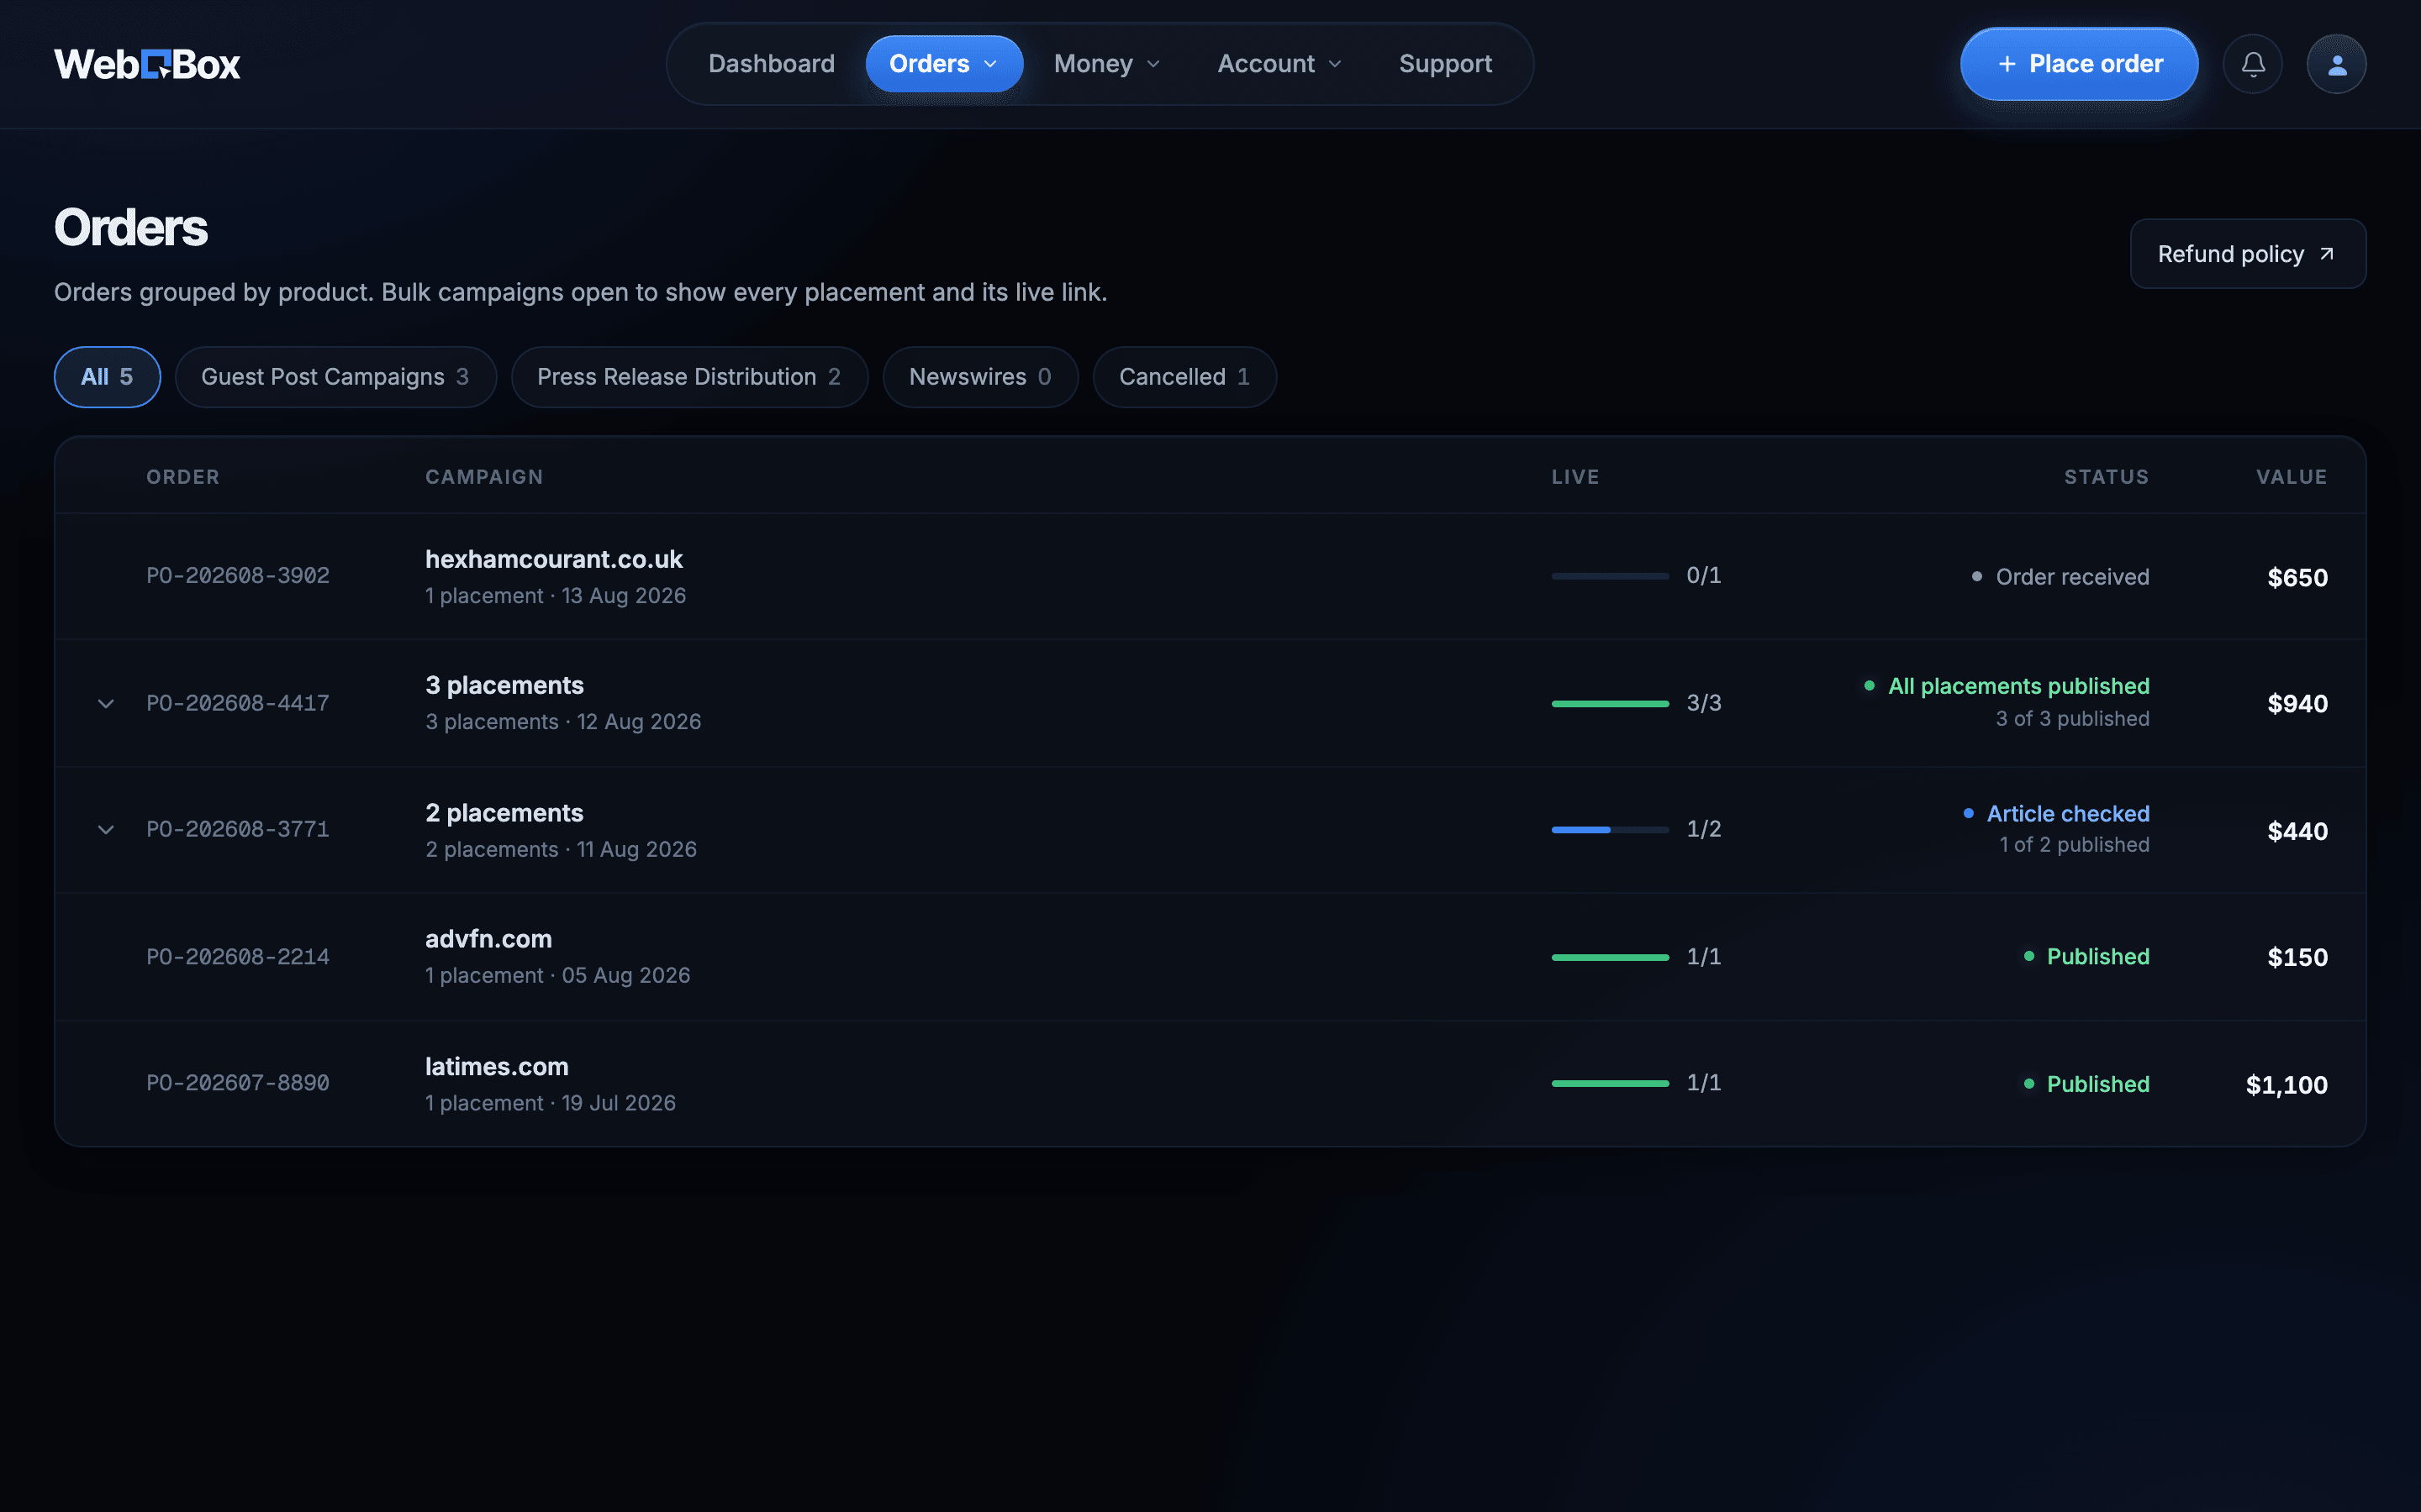Filter by Cancelled orders
The height and width of the screenshot is (1512, 2421).
click(1184, 377)
